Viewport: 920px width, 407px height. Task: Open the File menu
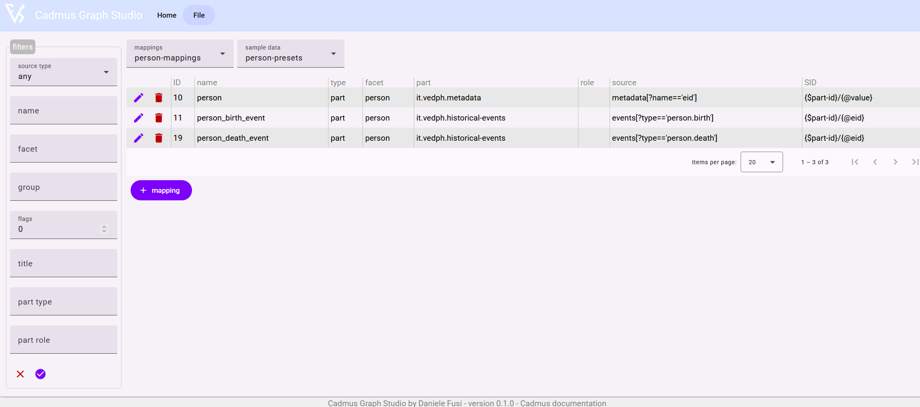(x=199, y=15)
